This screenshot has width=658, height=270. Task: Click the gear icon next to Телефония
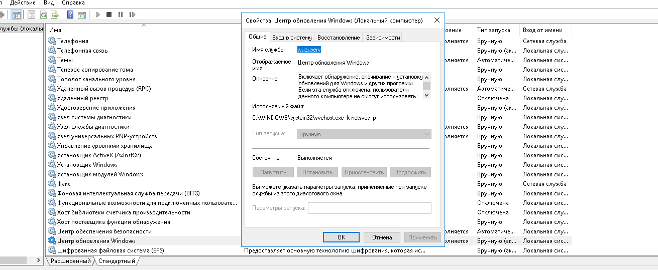52,41
